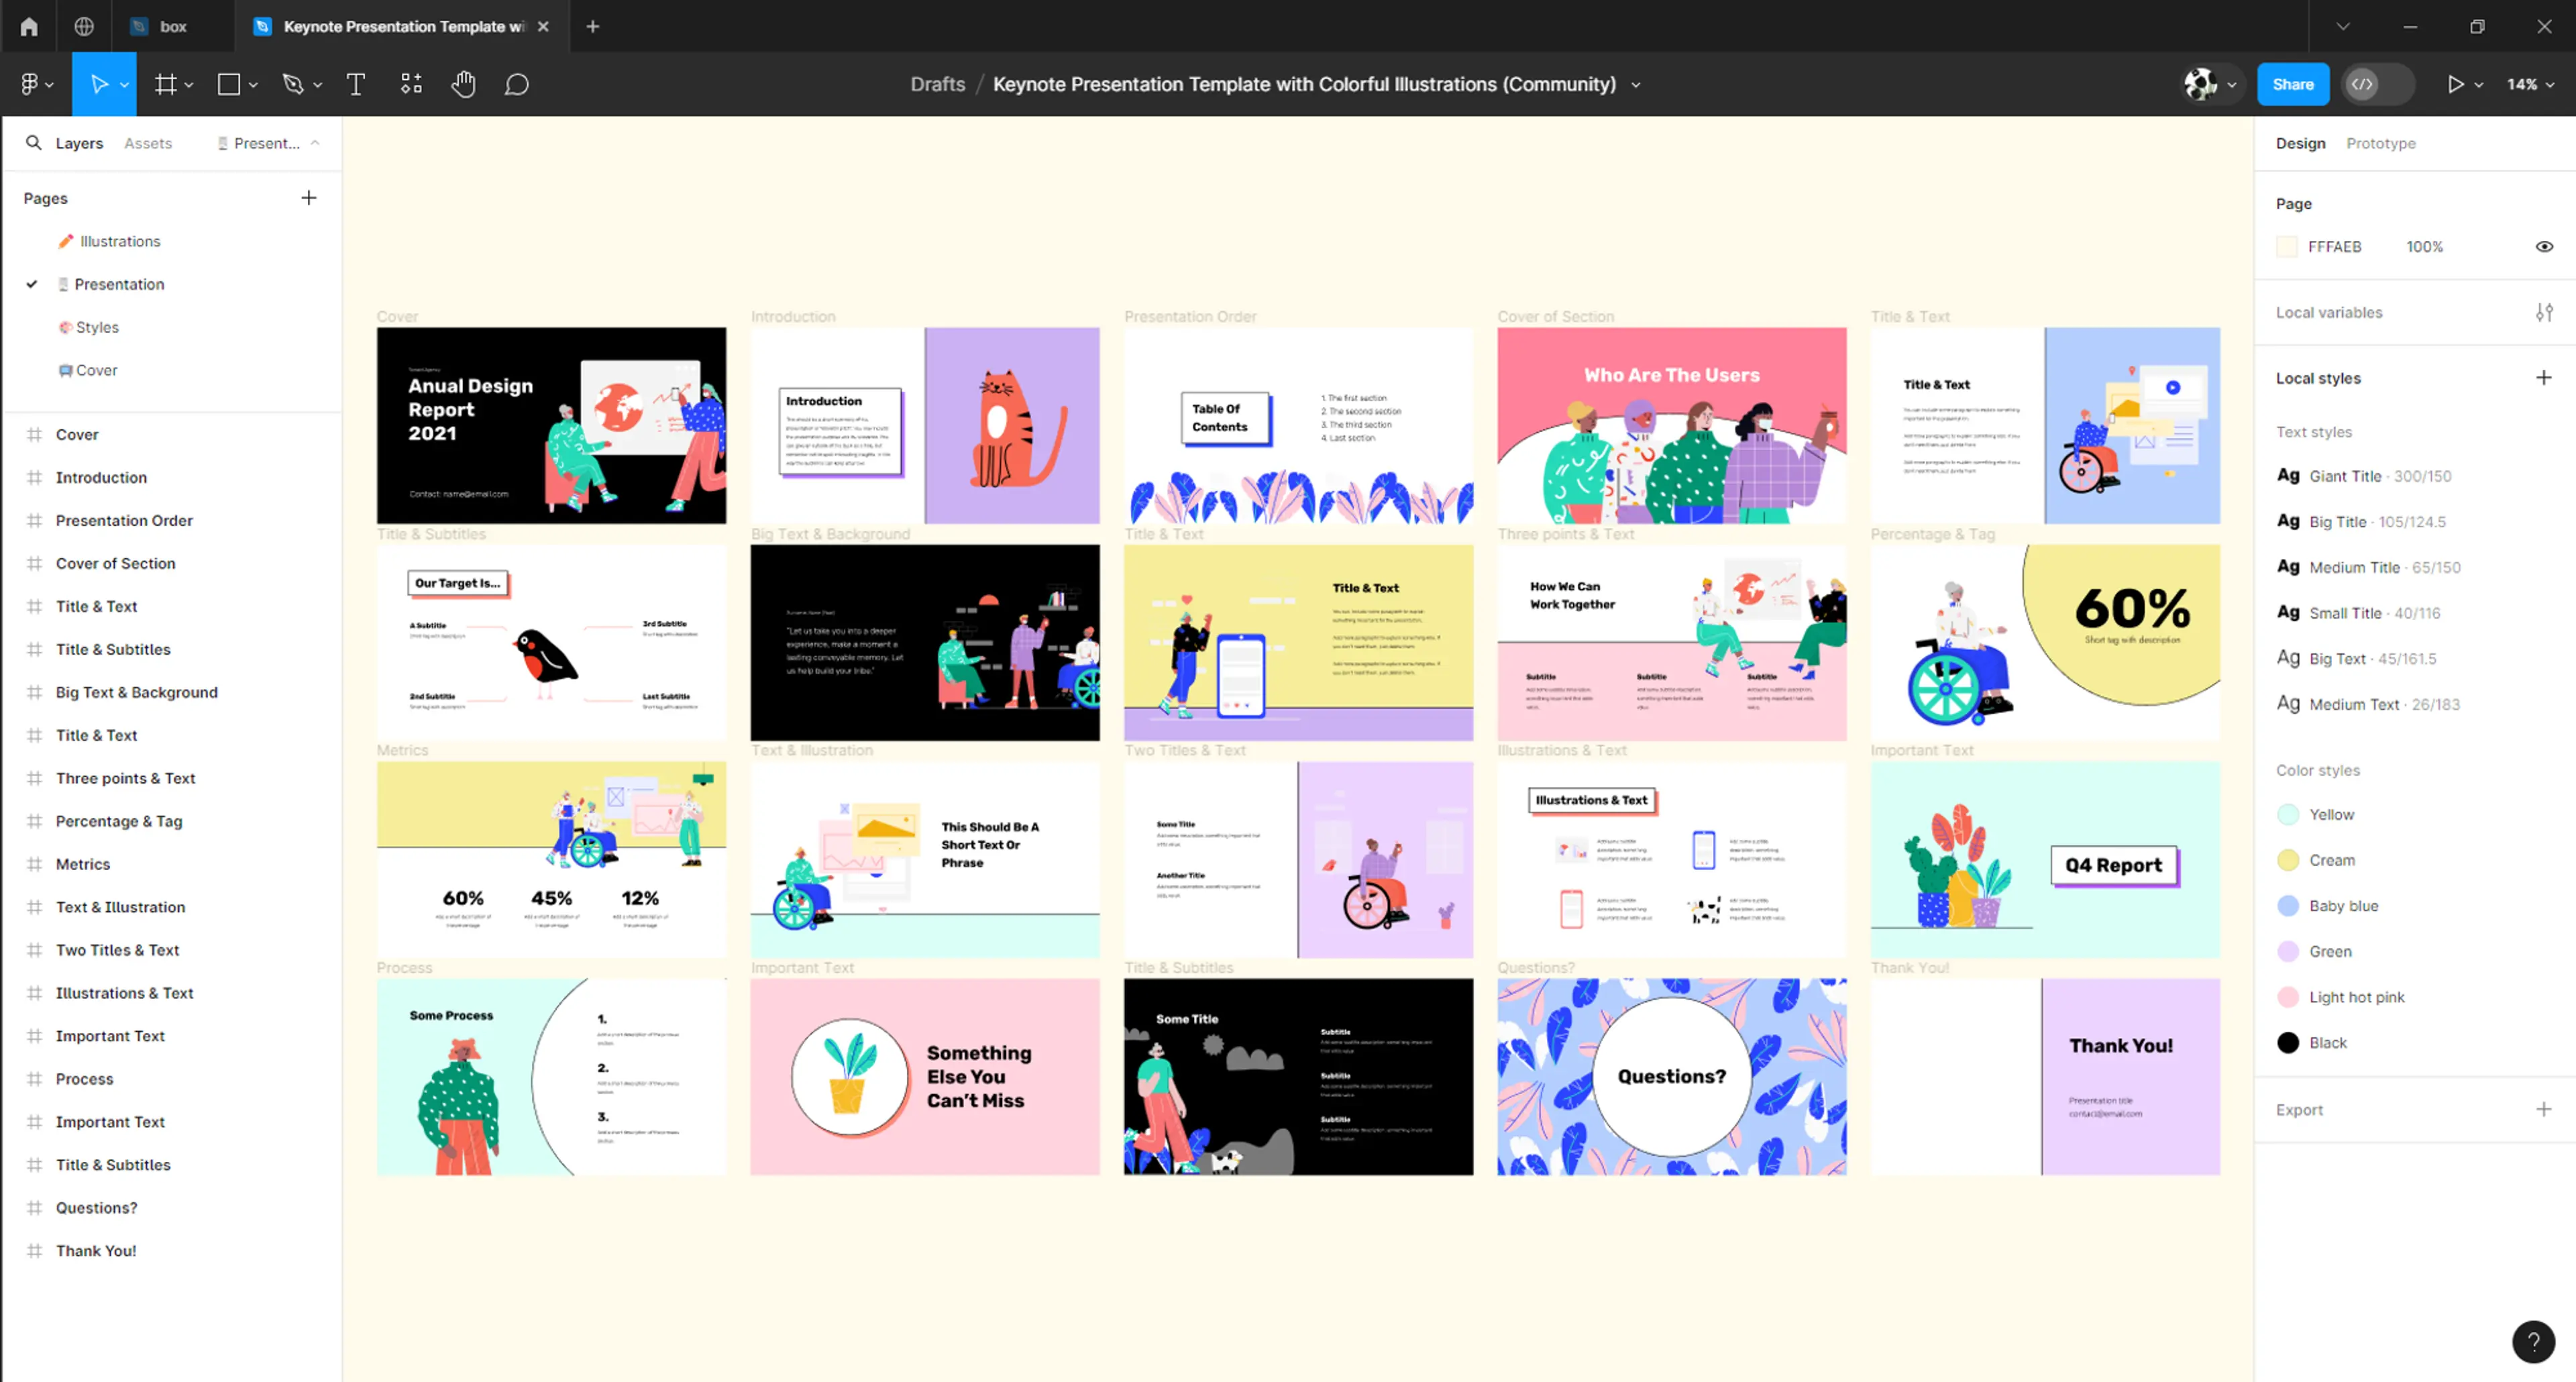Select the Hand tool in toolbar
The width and height of the screenshot is (2576, 1382).
[x=460, y=83]
